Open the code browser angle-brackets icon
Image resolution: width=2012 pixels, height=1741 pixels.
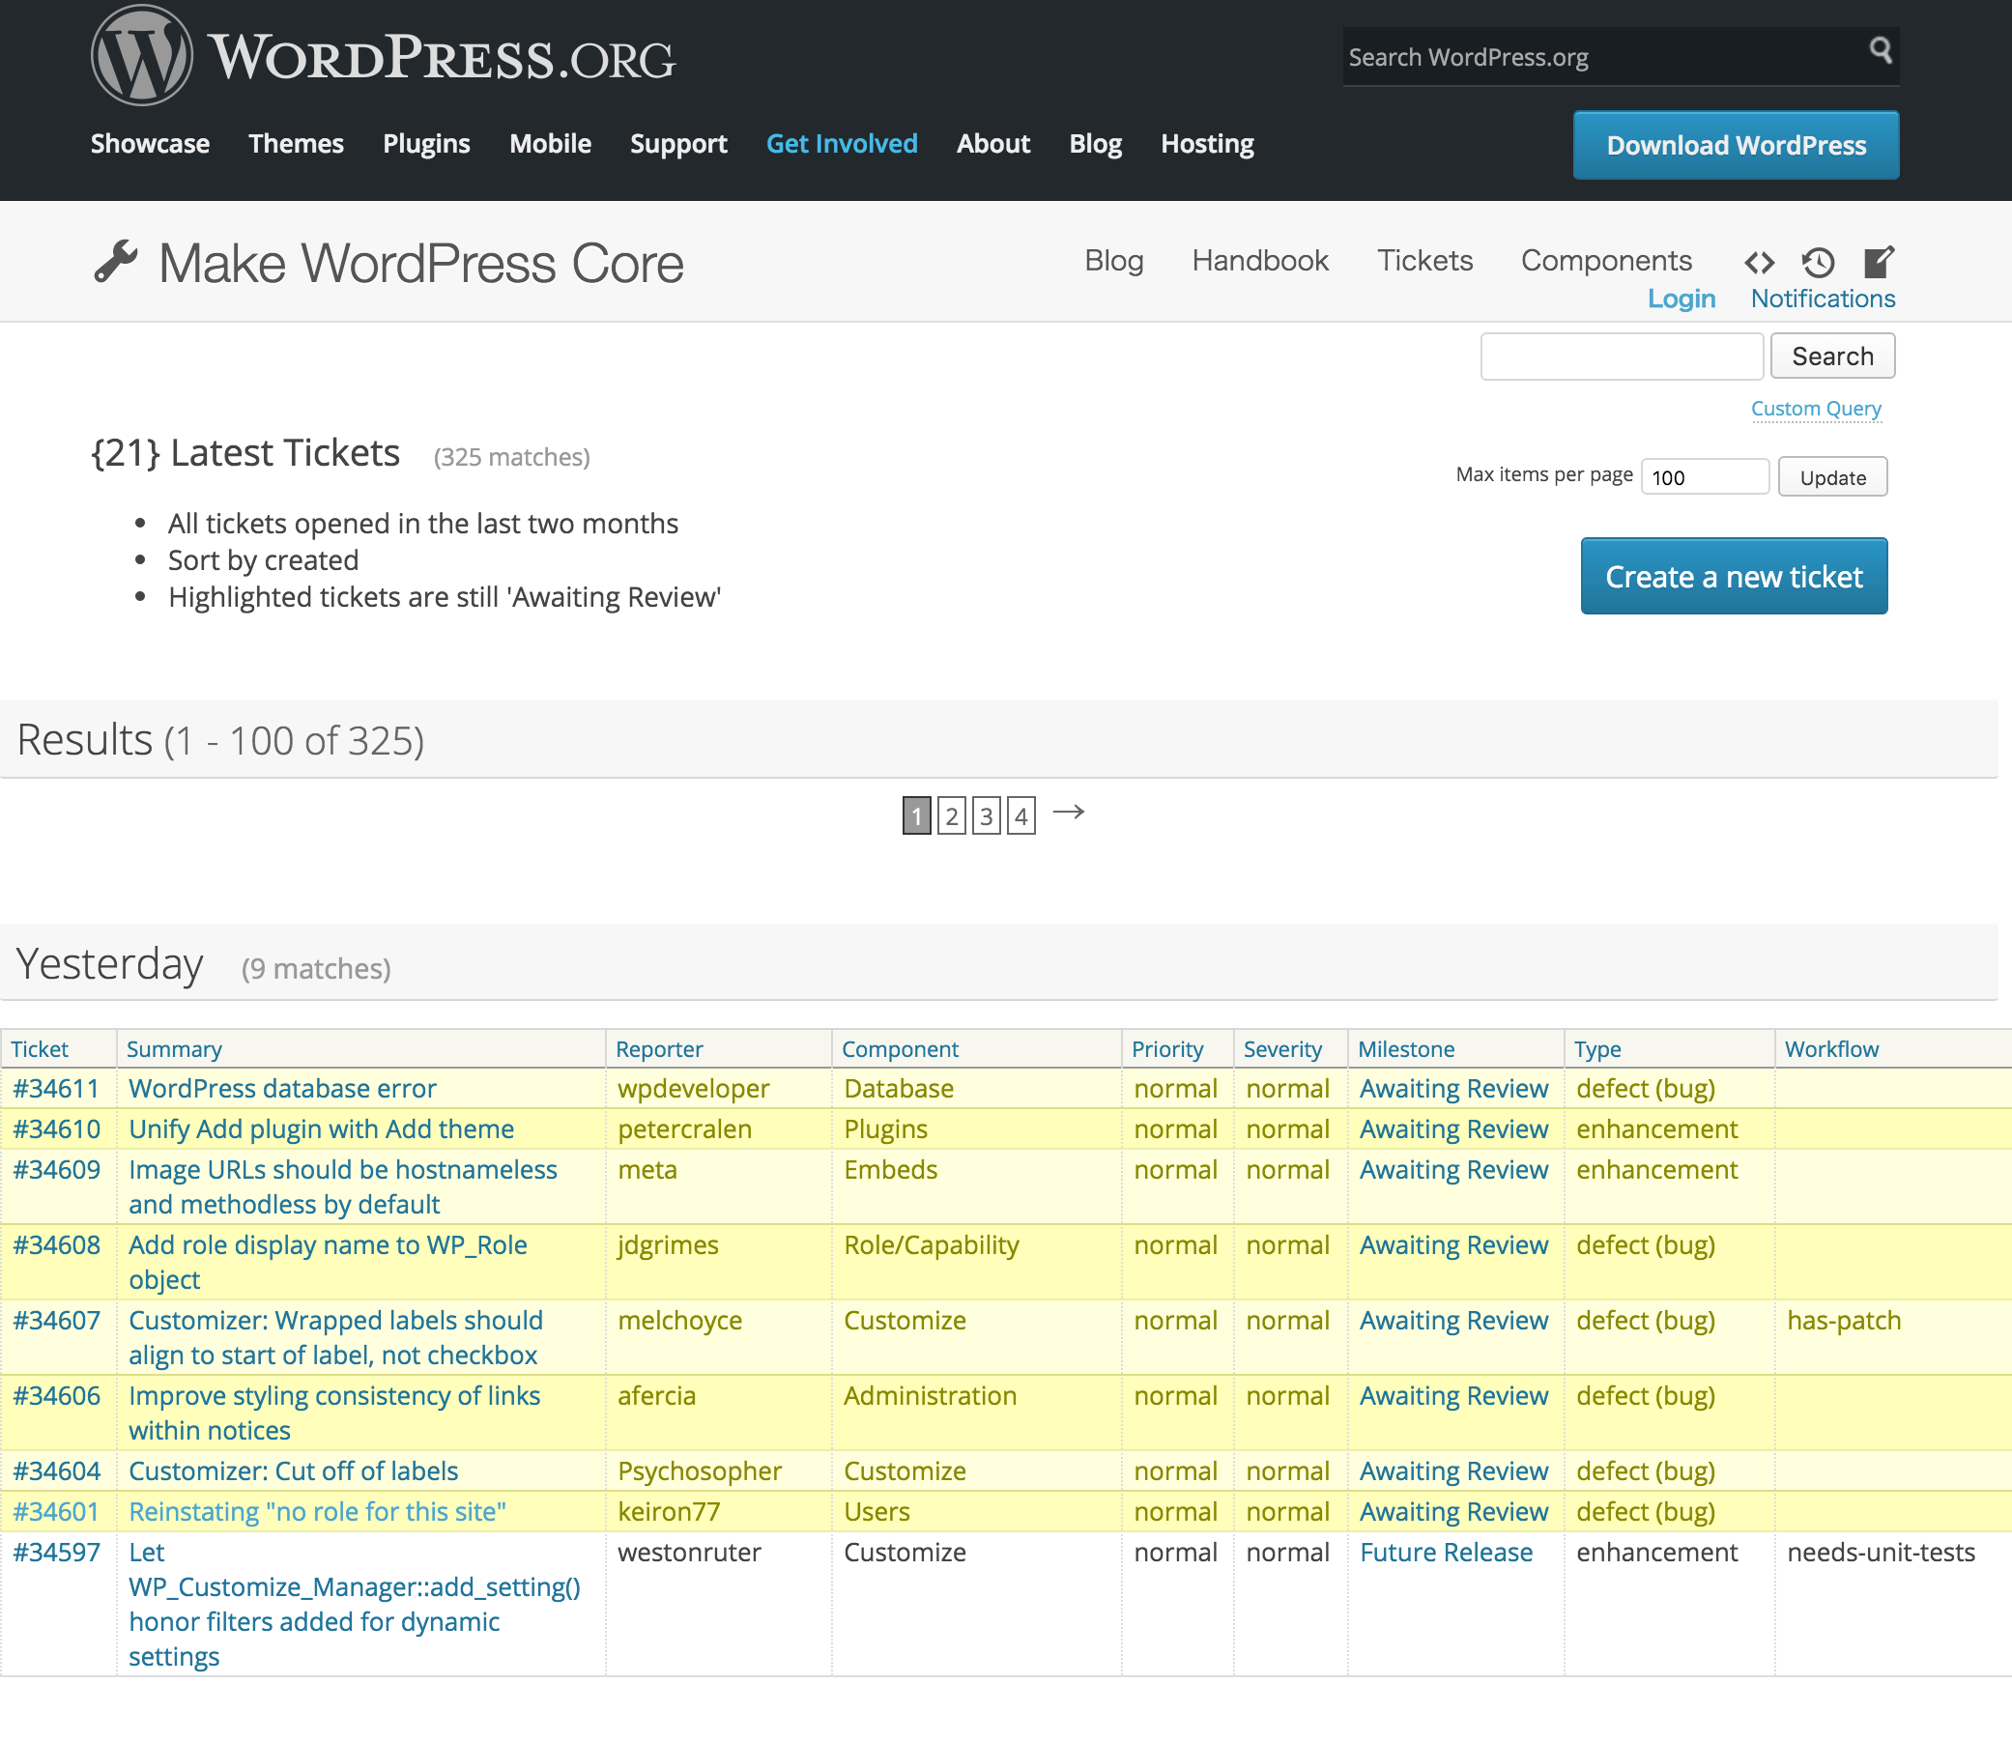[1759, 263]
